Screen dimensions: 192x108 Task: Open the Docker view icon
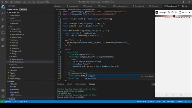(x=3, y=46)
